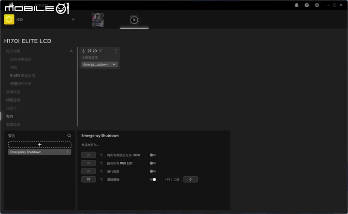The image size is (348, 214).
Task: Edit the seconds delay field showing 0
Action: (190, 179)
